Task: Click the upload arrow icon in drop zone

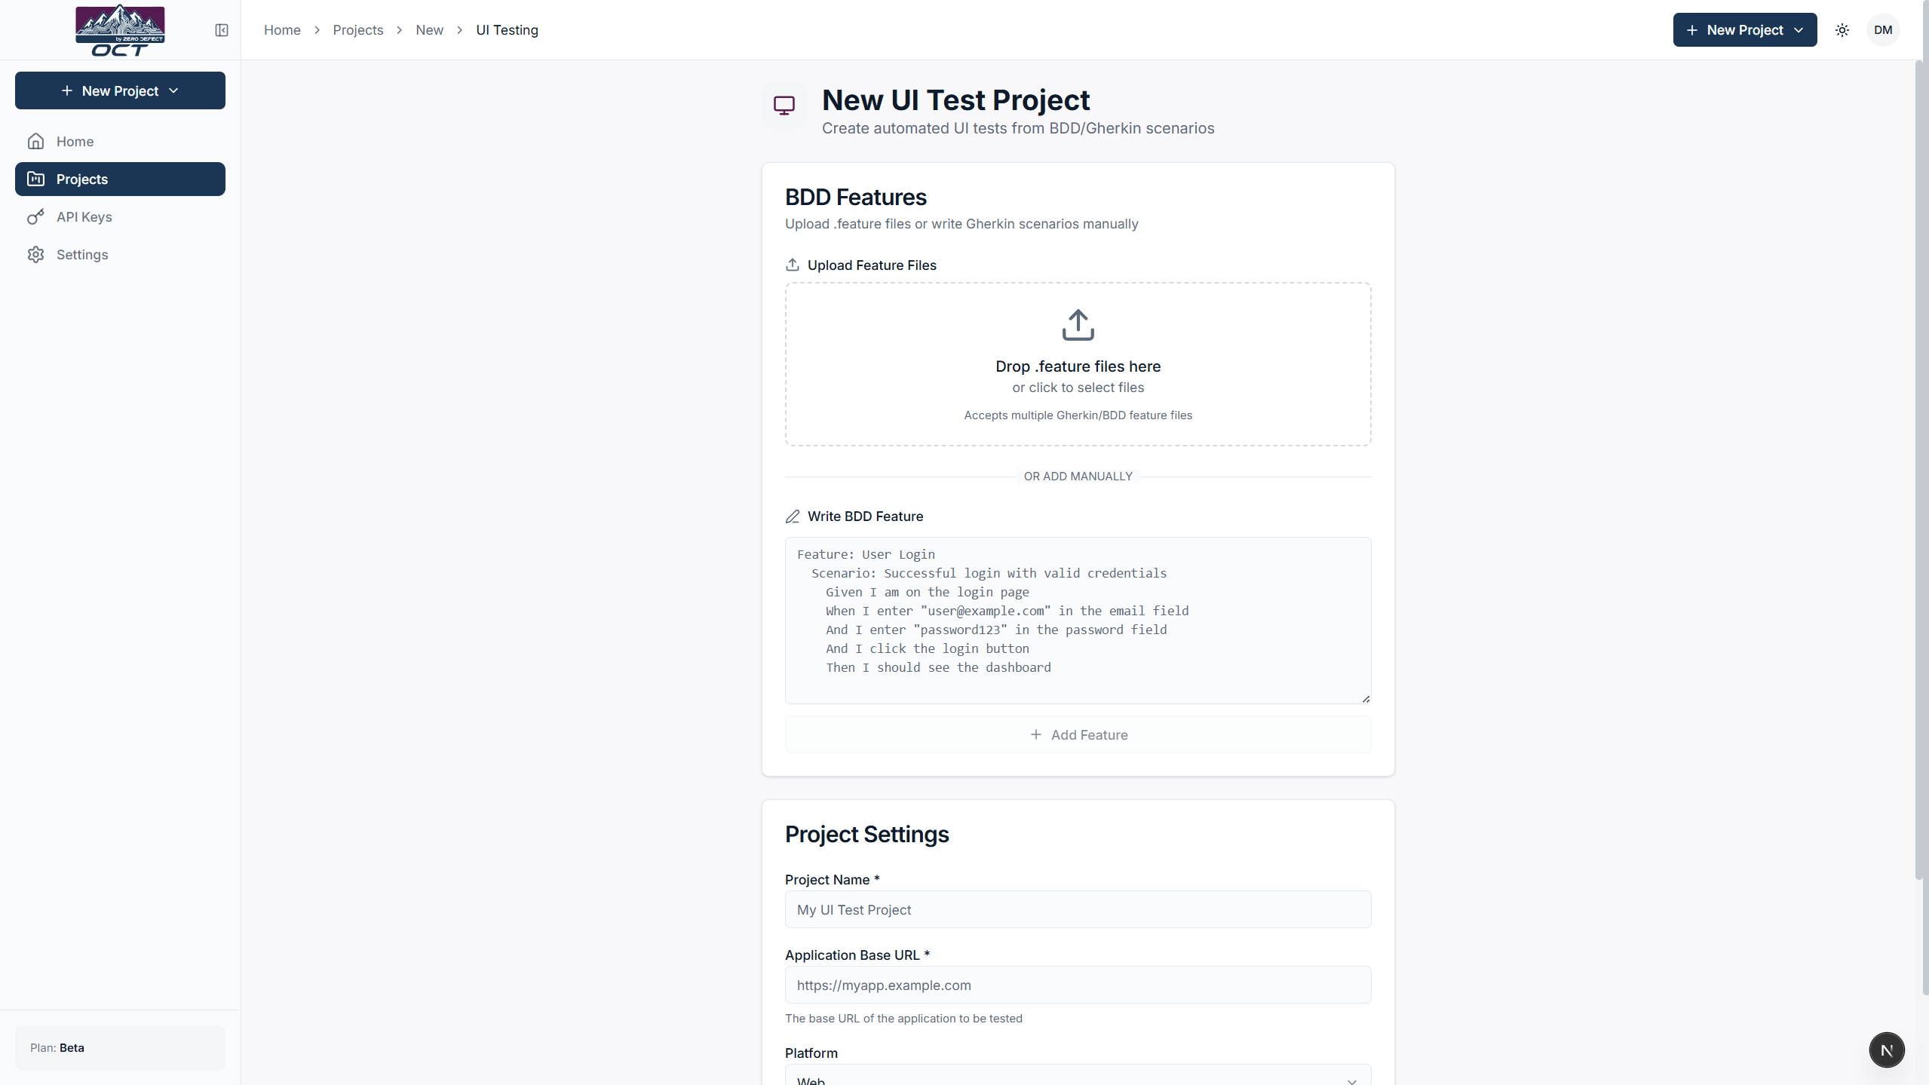Action: tap(1078, 325)
